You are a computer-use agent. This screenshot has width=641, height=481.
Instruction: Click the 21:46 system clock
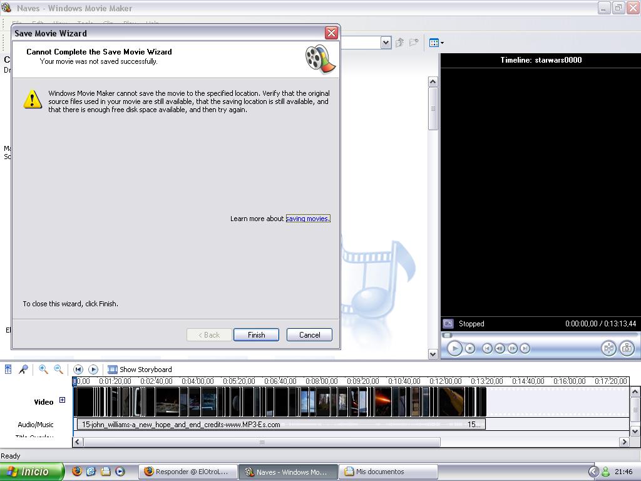click(x=623, y=472)
